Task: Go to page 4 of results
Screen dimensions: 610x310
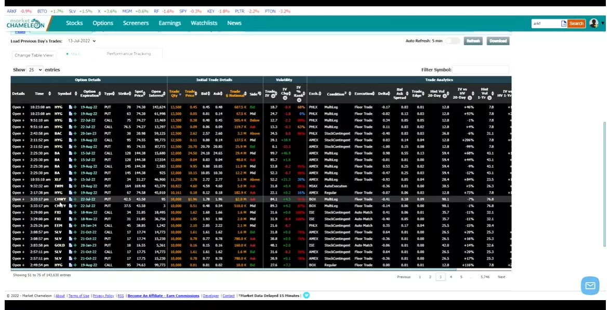Action: [x=451, y=277]
